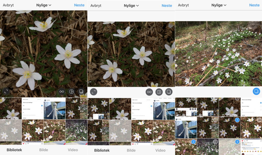Cancel with the Avbryt button
This screenshot has height=155, width=262.
[8, 5]
